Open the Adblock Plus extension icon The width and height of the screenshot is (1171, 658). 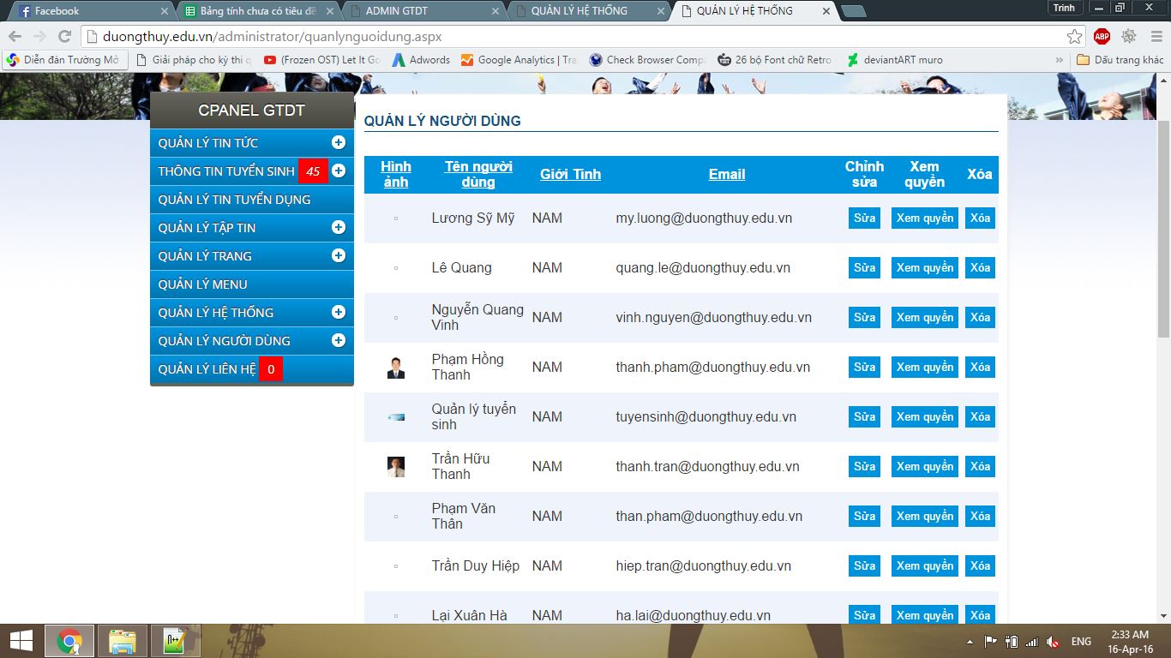coord(1102,36)
